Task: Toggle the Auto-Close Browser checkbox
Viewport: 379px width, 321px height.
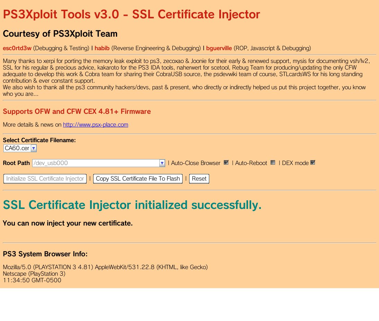Action: tap(226, 163)
